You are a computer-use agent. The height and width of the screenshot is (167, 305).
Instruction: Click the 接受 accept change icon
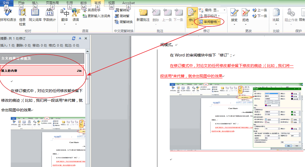pyautogui.click(x=234, y=15)
